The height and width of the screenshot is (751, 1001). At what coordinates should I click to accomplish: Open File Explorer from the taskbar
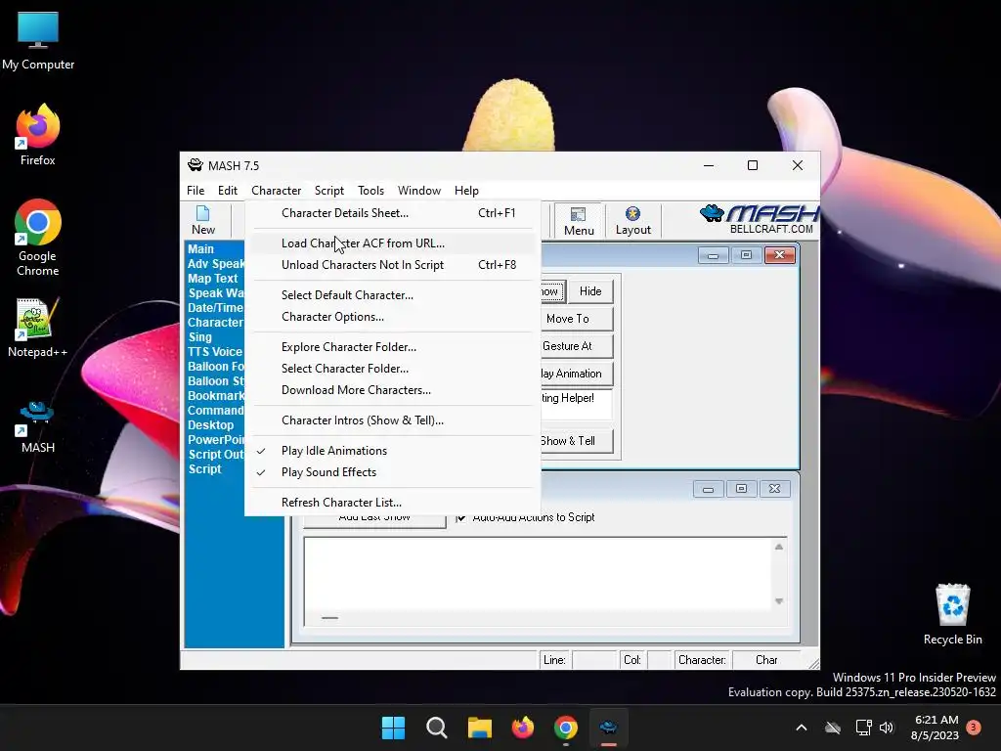(x=479, y=728)
